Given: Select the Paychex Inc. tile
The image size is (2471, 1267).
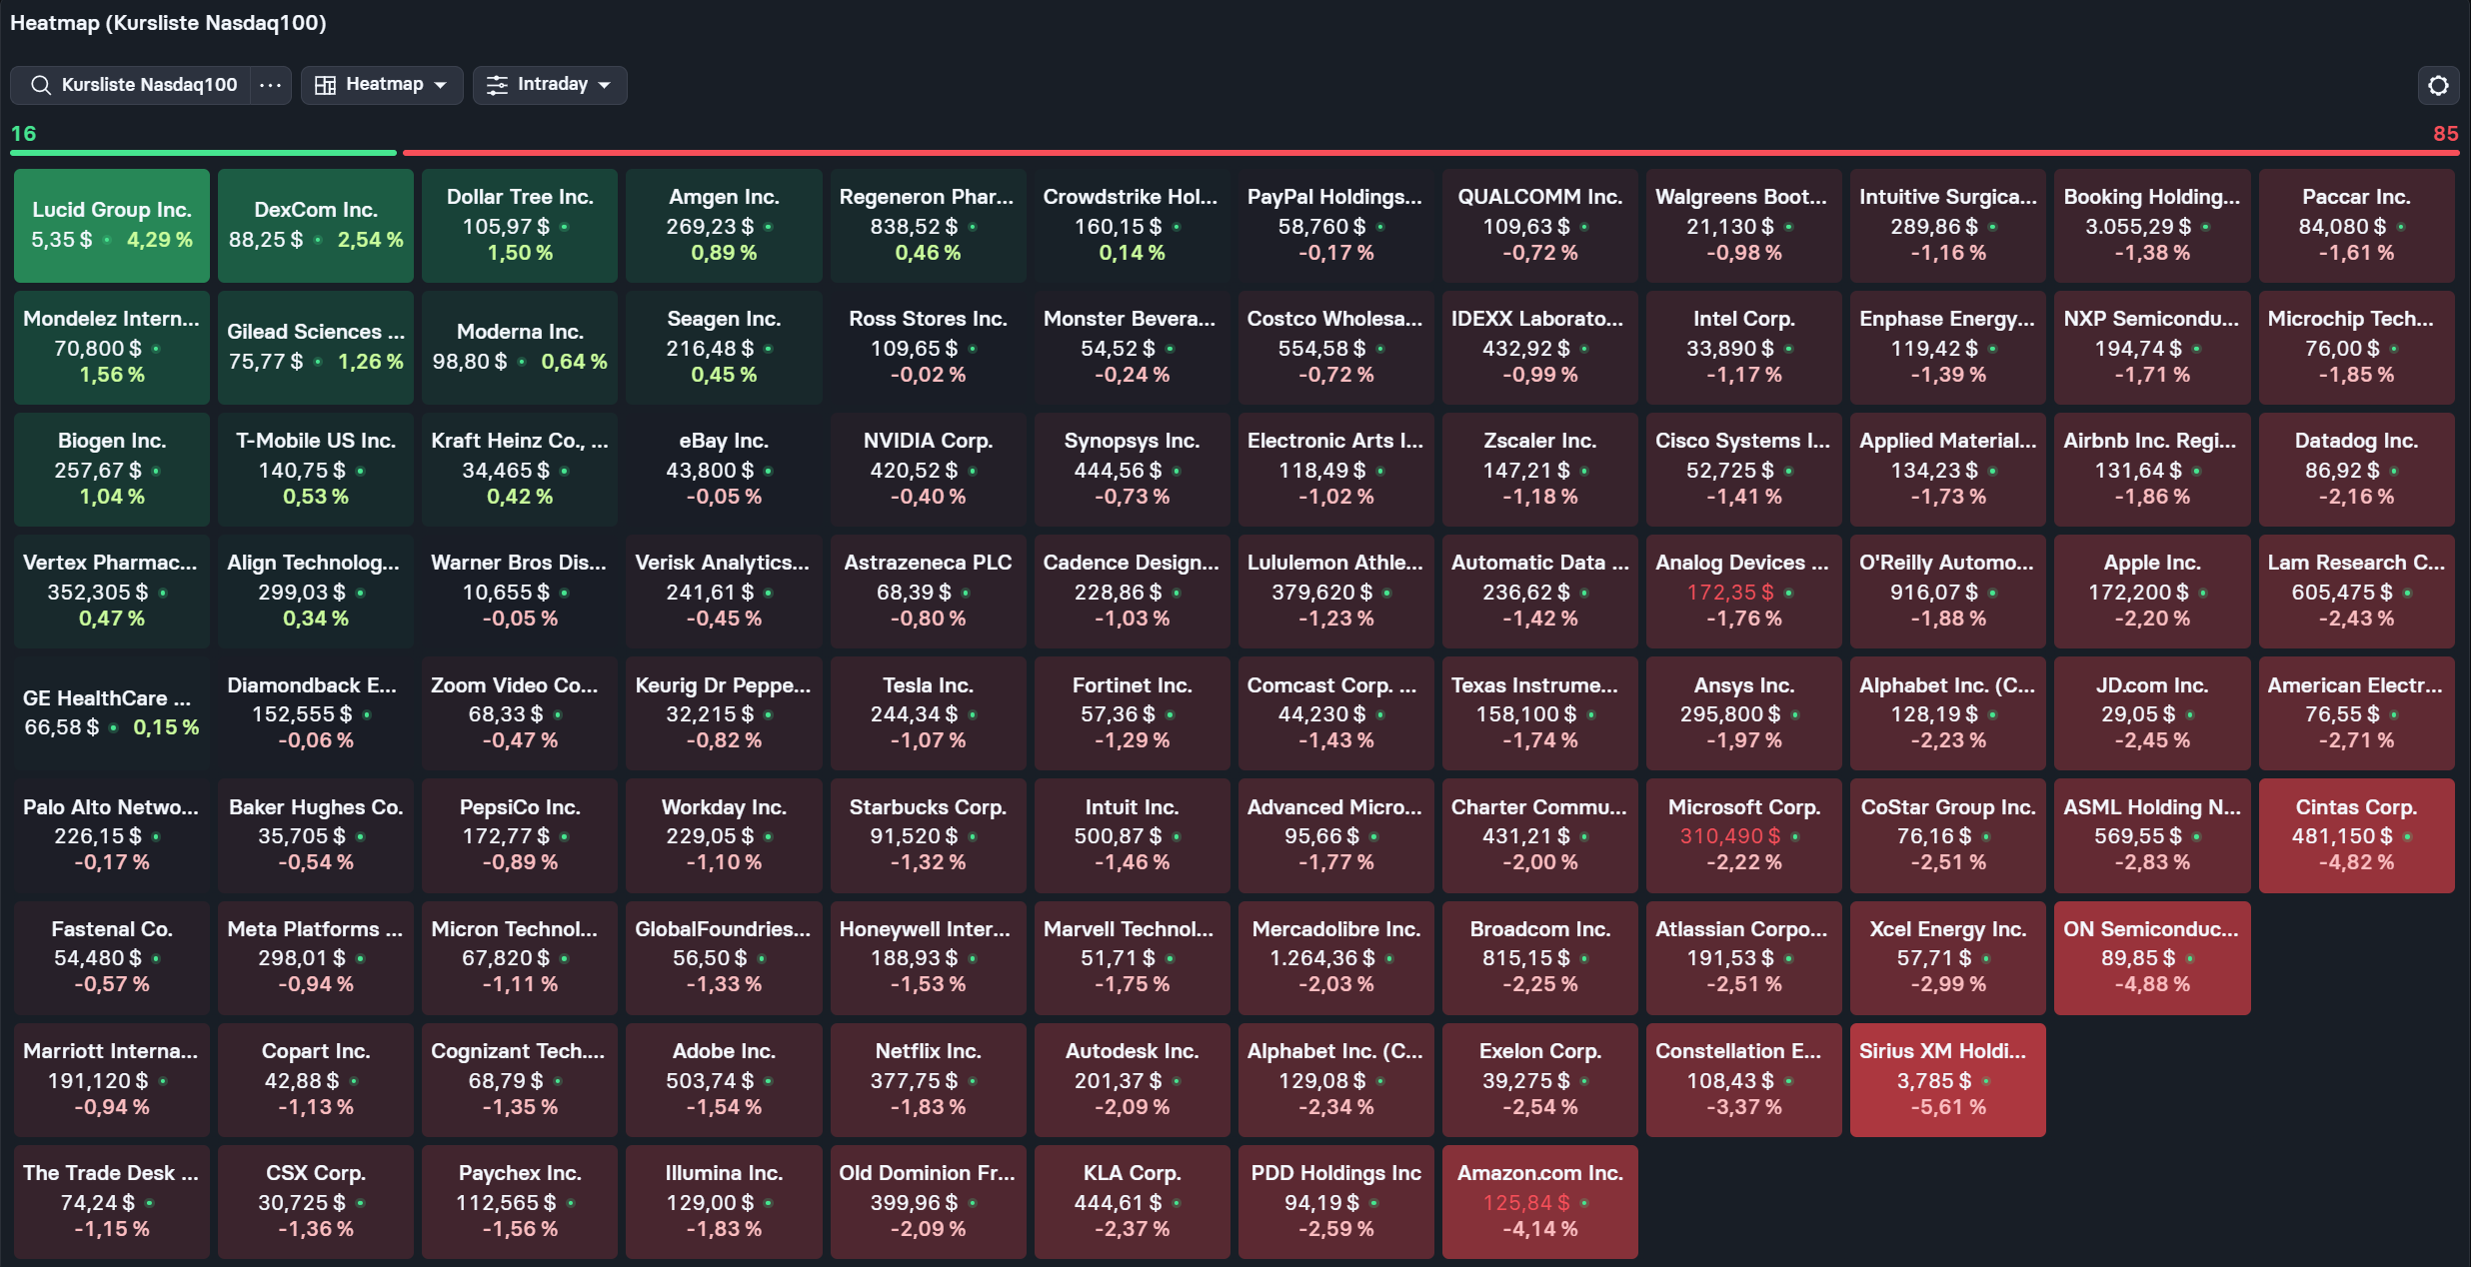Looking at the screenshot, I should pos(520,1202).
